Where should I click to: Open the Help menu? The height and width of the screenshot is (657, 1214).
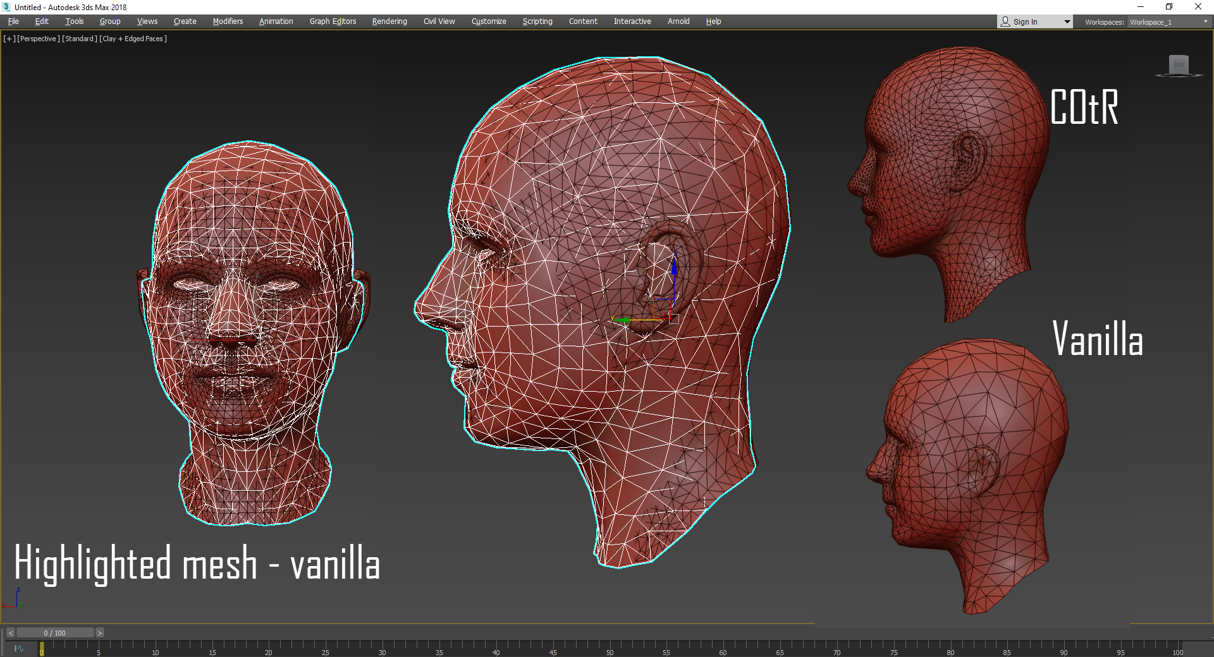coord(713,21)
